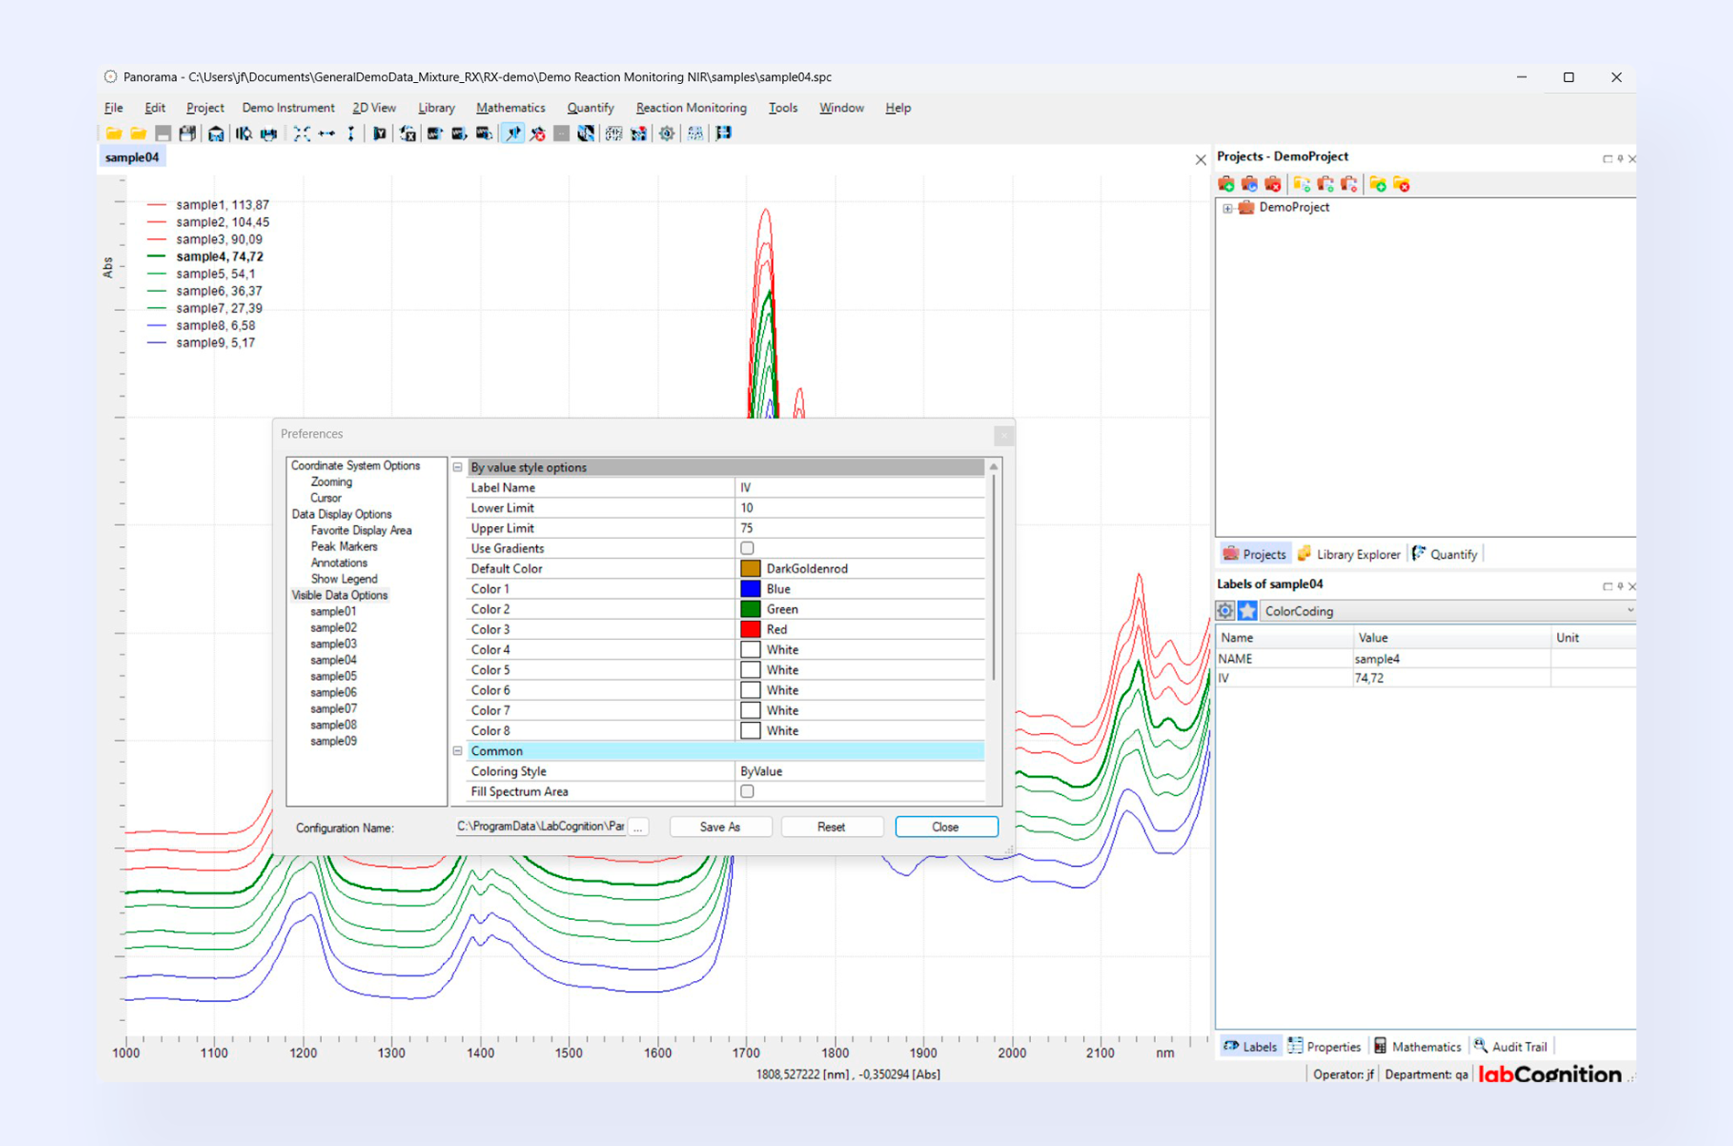This screenshot has width=1733, height=1146.
Task: Click the autoscale four-arrows toolbar icon
Action: click(x=302, y=134)
